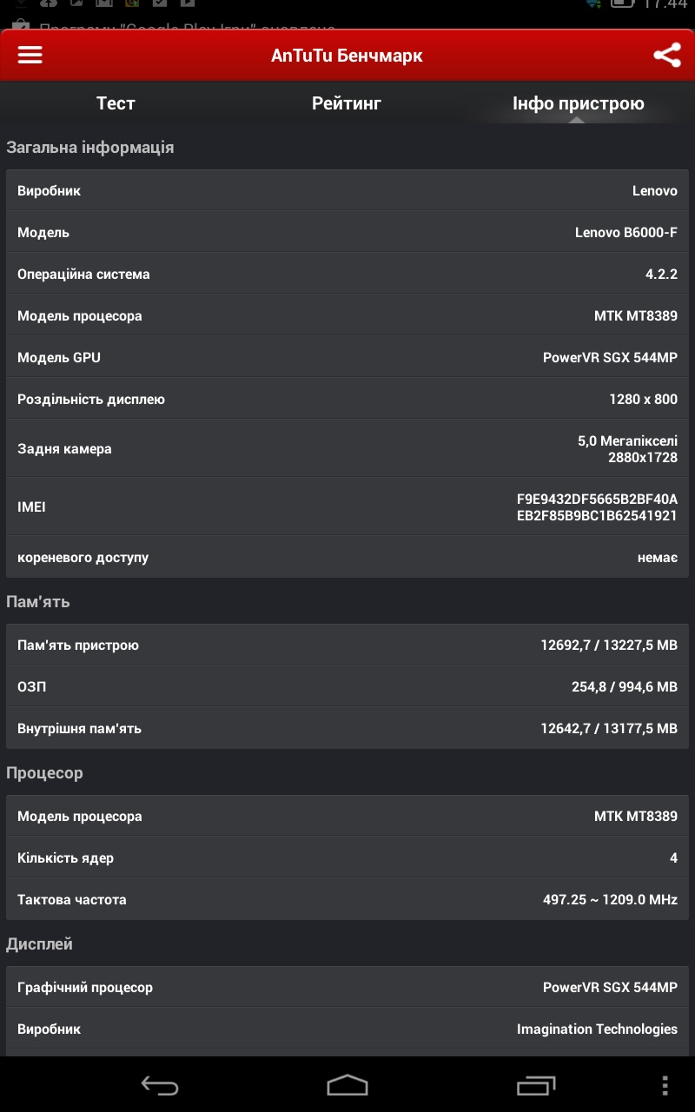The width and height of the screenshot is (695, 1112).
Task: Tap the Lenovo B6000-F model row
Action: pos(347,233)
